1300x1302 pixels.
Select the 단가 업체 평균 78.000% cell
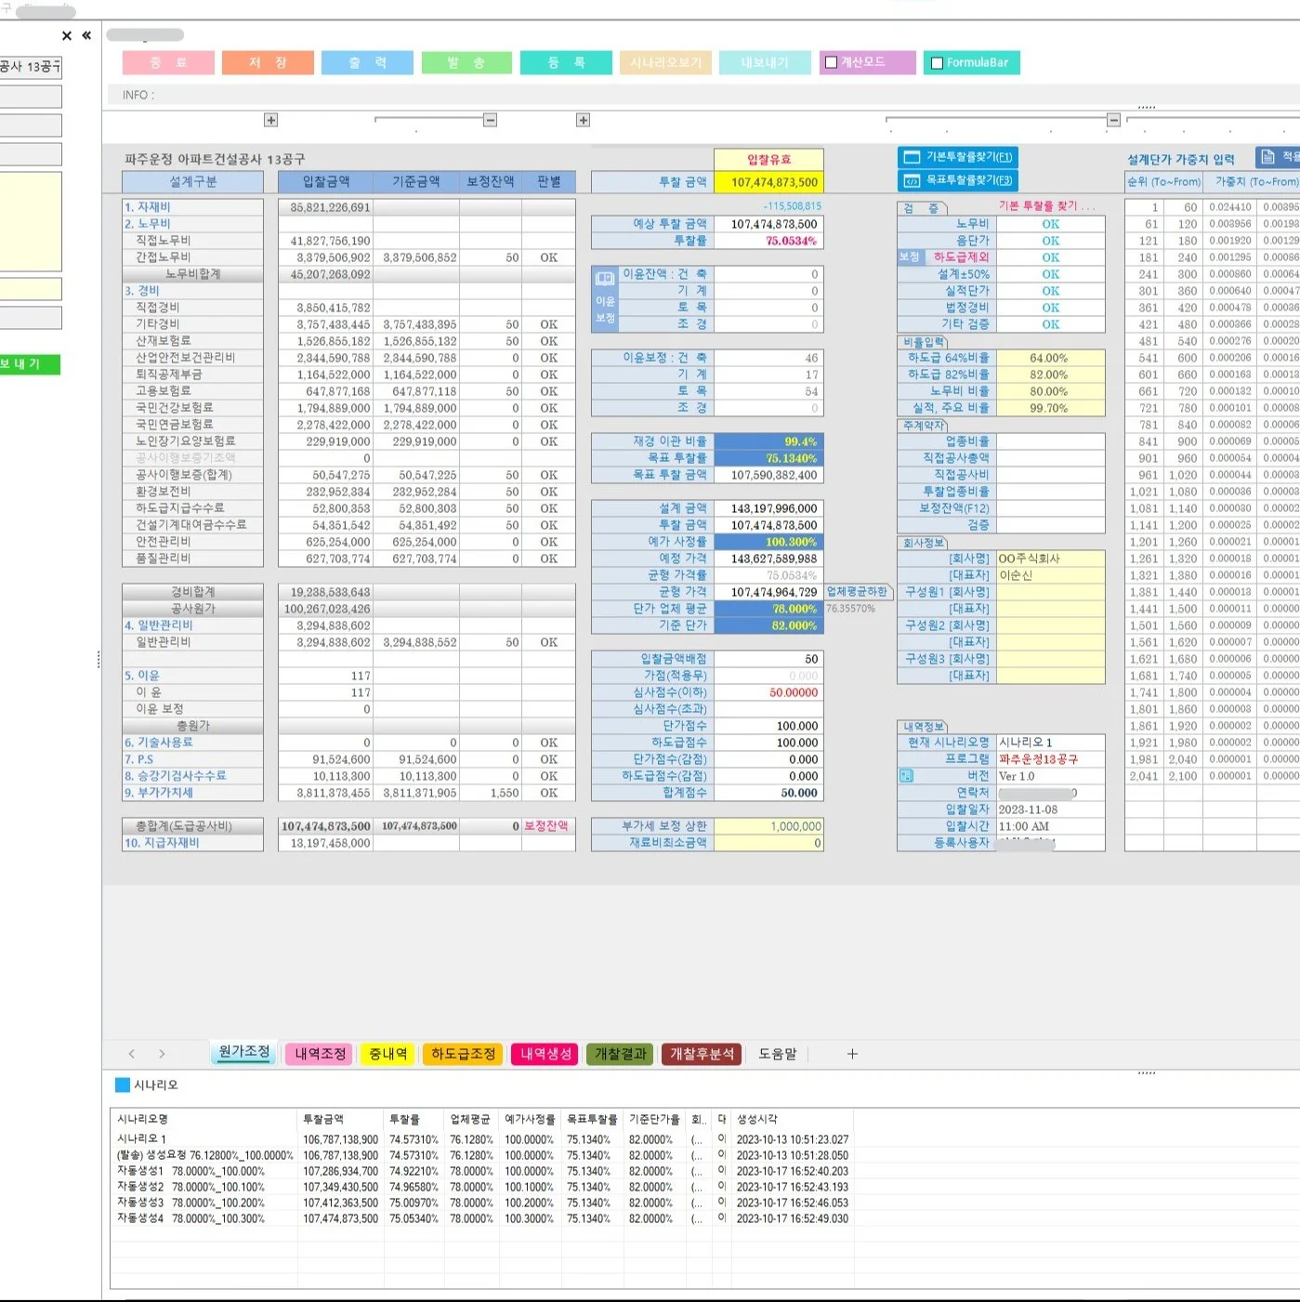click(x=768, y=609)
